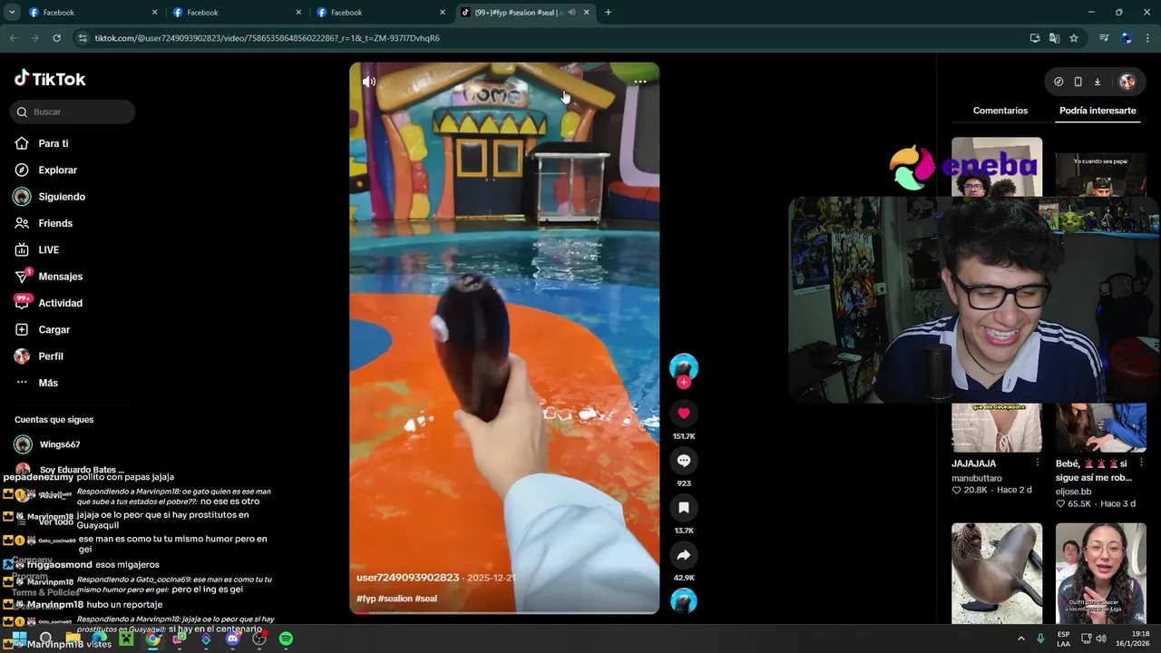Image resolution: width=1161 pixels, height=653 pixels.
Task: Click the #seal hashtag
Action: tap(425, 599)
